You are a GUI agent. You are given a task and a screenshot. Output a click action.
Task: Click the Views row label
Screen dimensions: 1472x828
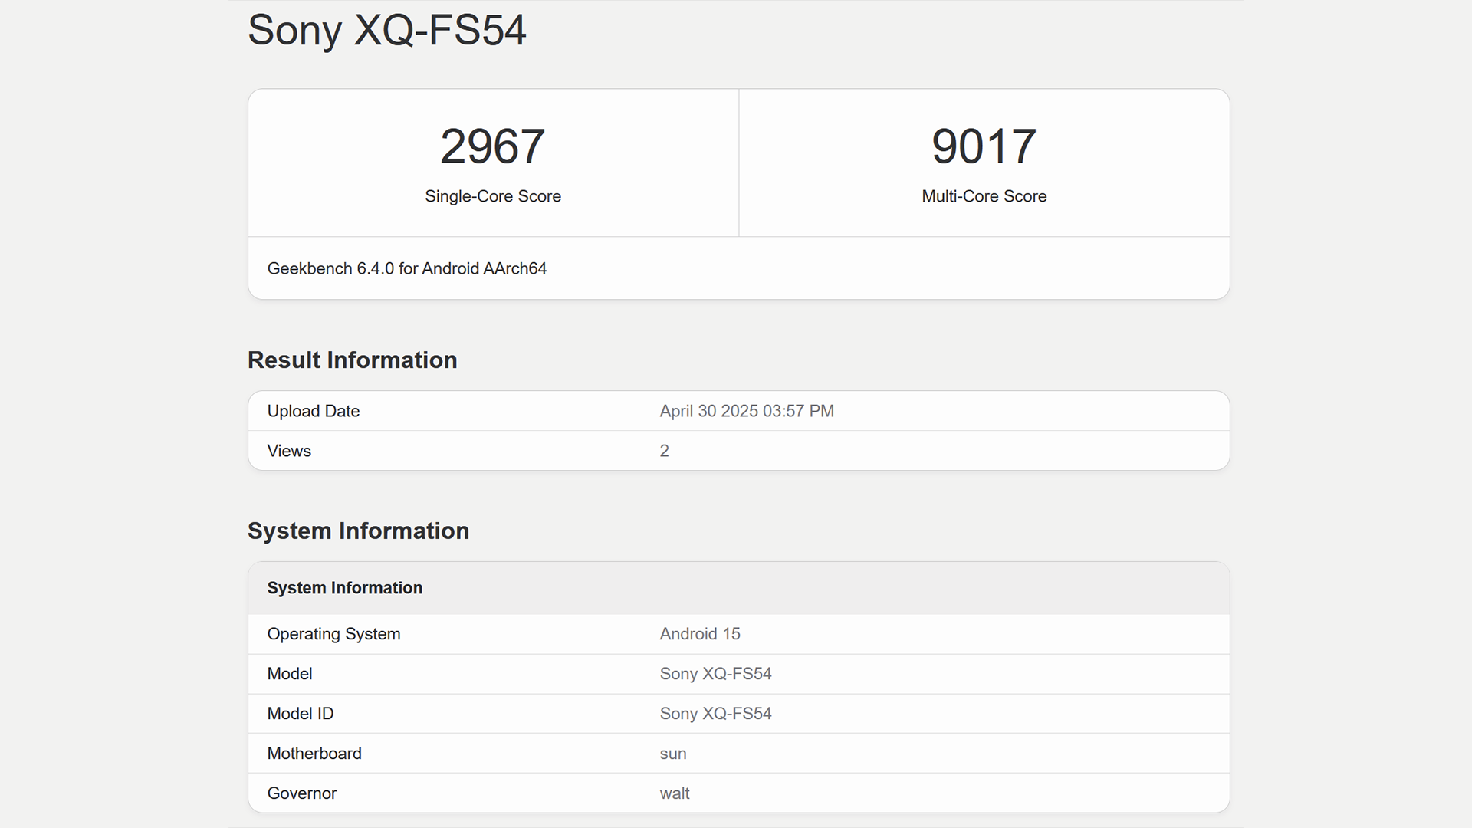pyautogui.click(x=289, y=451)
